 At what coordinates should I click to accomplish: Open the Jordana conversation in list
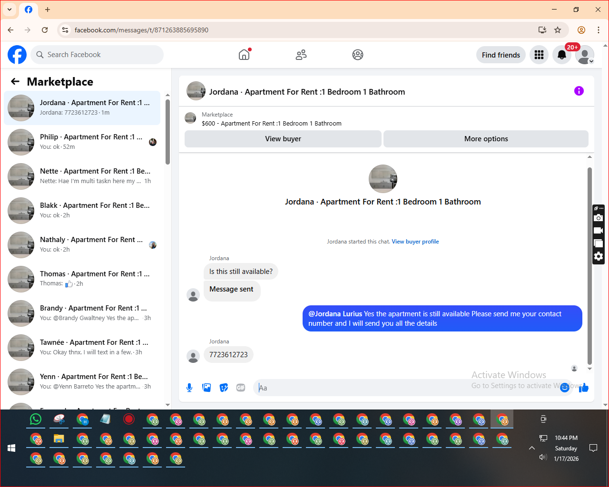pyautogui.click(x=82, y=108)
